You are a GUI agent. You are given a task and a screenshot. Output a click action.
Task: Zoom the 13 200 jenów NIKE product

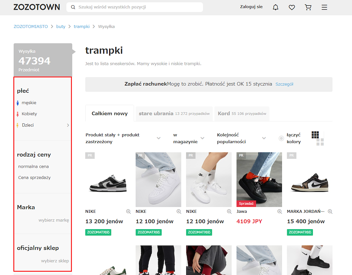point(129,212)
